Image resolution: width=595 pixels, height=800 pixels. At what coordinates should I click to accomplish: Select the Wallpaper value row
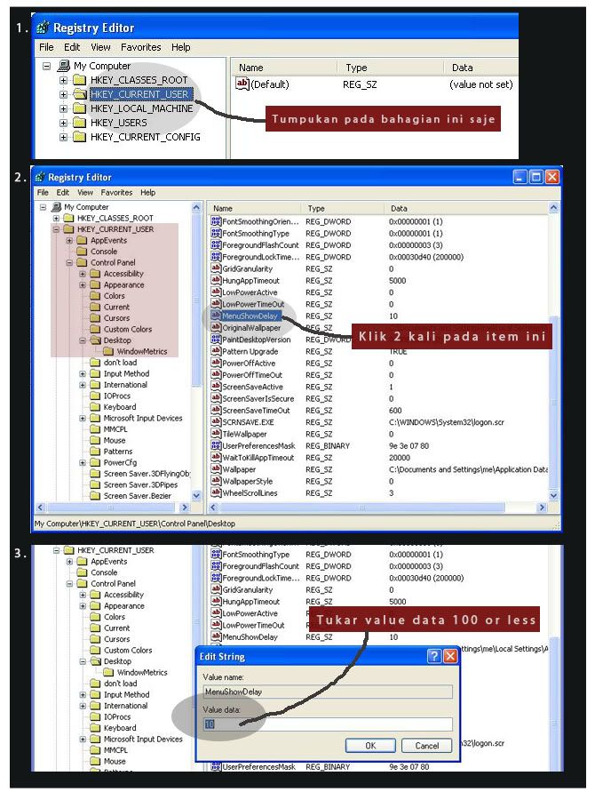tap(379, 468)
